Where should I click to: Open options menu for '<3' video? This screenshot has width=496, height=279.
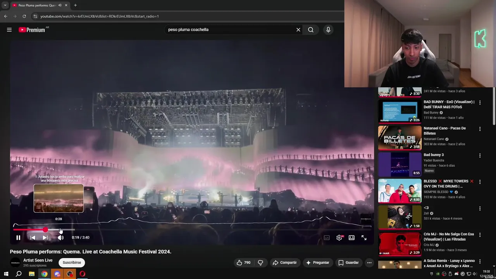[x=480, y=208]
